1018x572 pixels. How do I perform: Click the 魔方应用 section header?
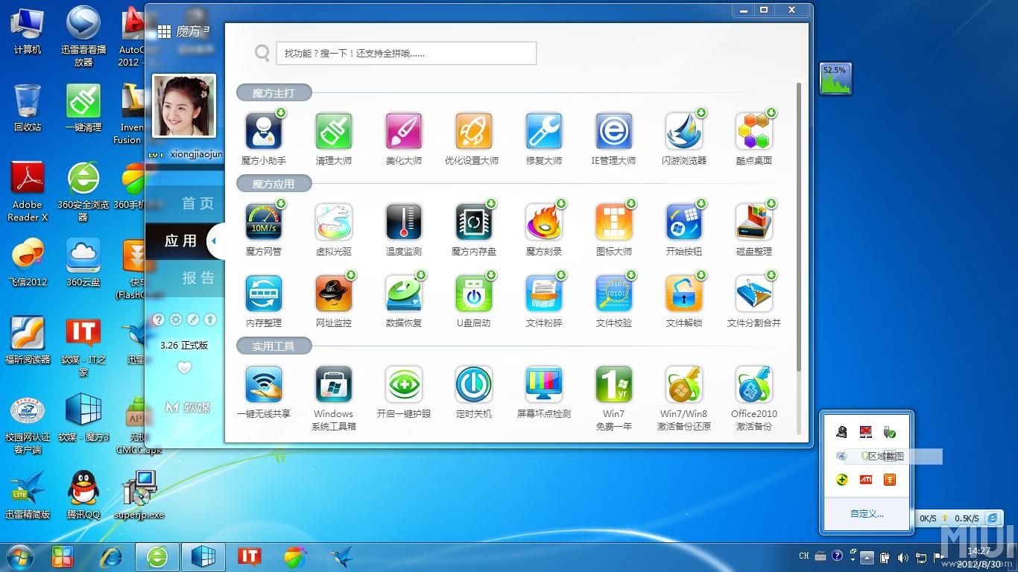coord(274,184)
